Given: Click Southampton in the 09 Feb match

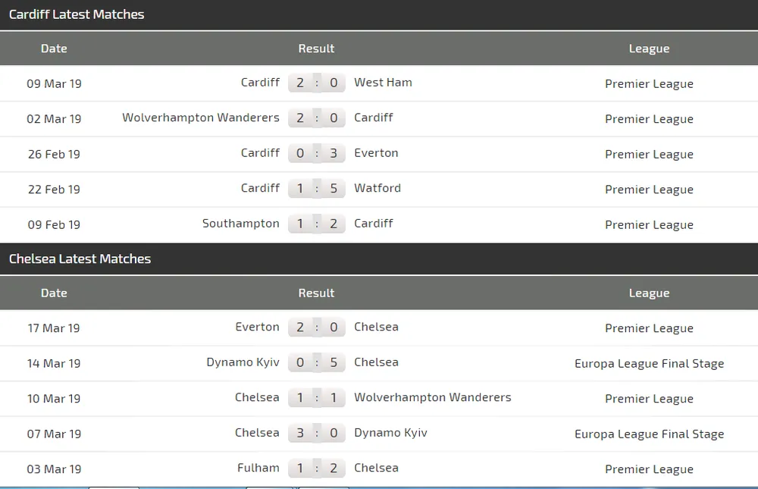Looking at the screenshot, I should coord(240,224).
